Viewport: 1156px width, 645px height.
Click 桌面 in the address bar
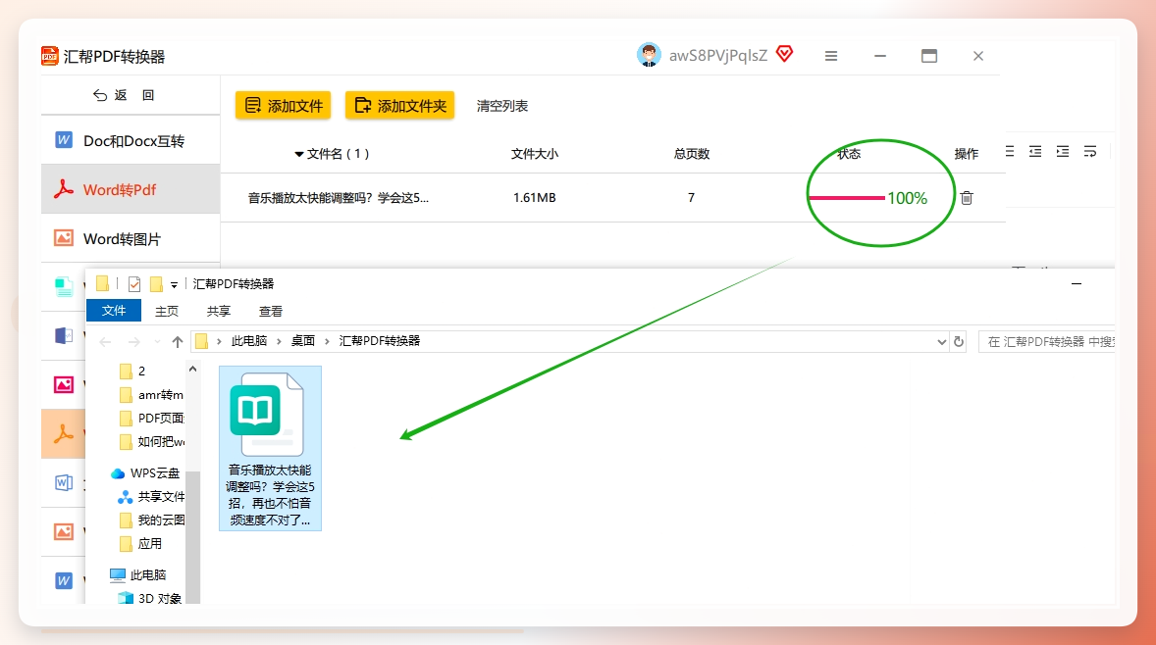(303, 341)
